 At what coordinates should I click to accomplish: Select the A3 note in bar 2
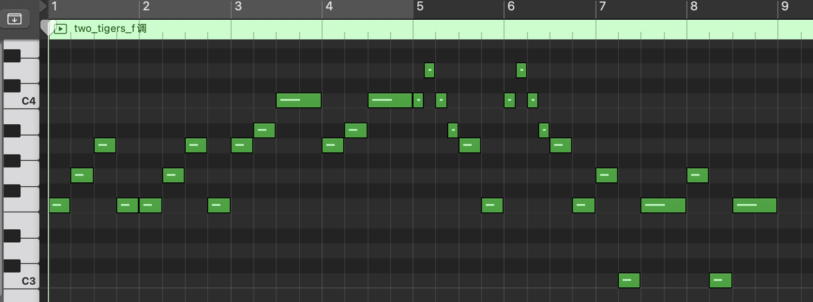[196, 146]
